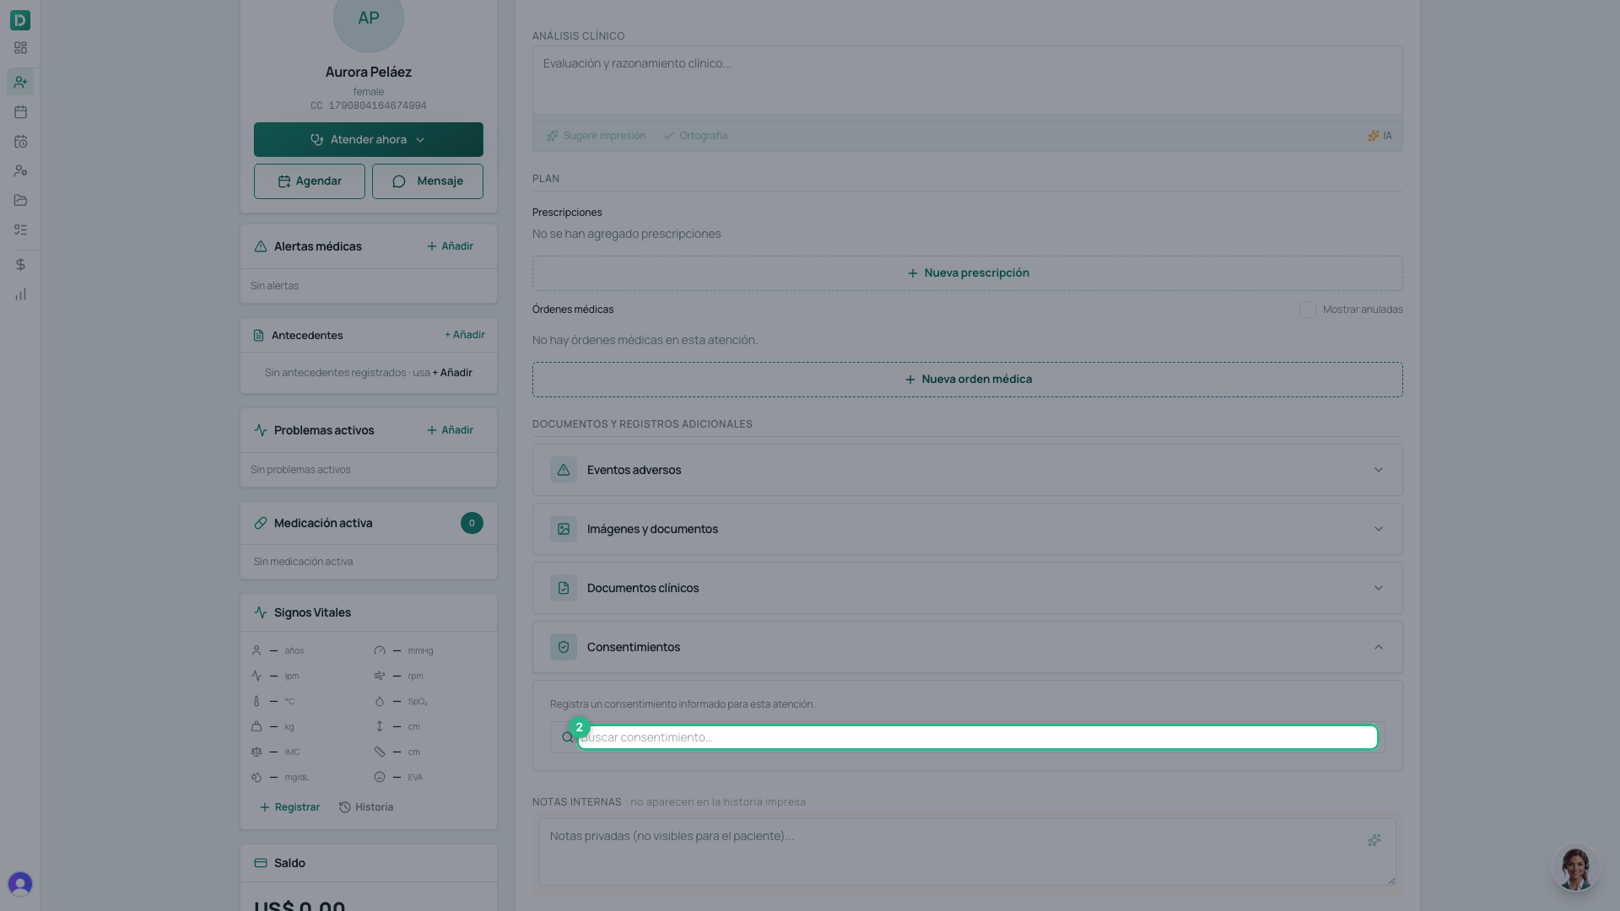Viewport: 1620px width, 911px height.
Task: Click the Ortografía check option
Action: (695, 136)
